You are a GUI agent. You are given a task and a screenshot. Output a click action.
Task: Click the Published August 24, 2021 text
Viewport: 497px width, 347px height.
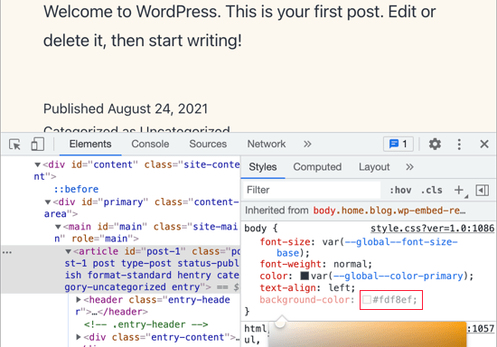pyautogui.click(x=126, y=109)
